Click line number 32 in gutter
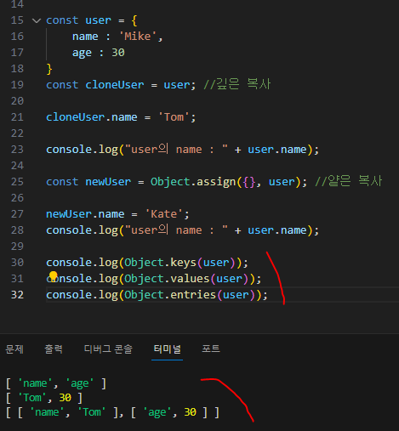Viewport: 399px width, 431px height. click(x=17, y=295)
